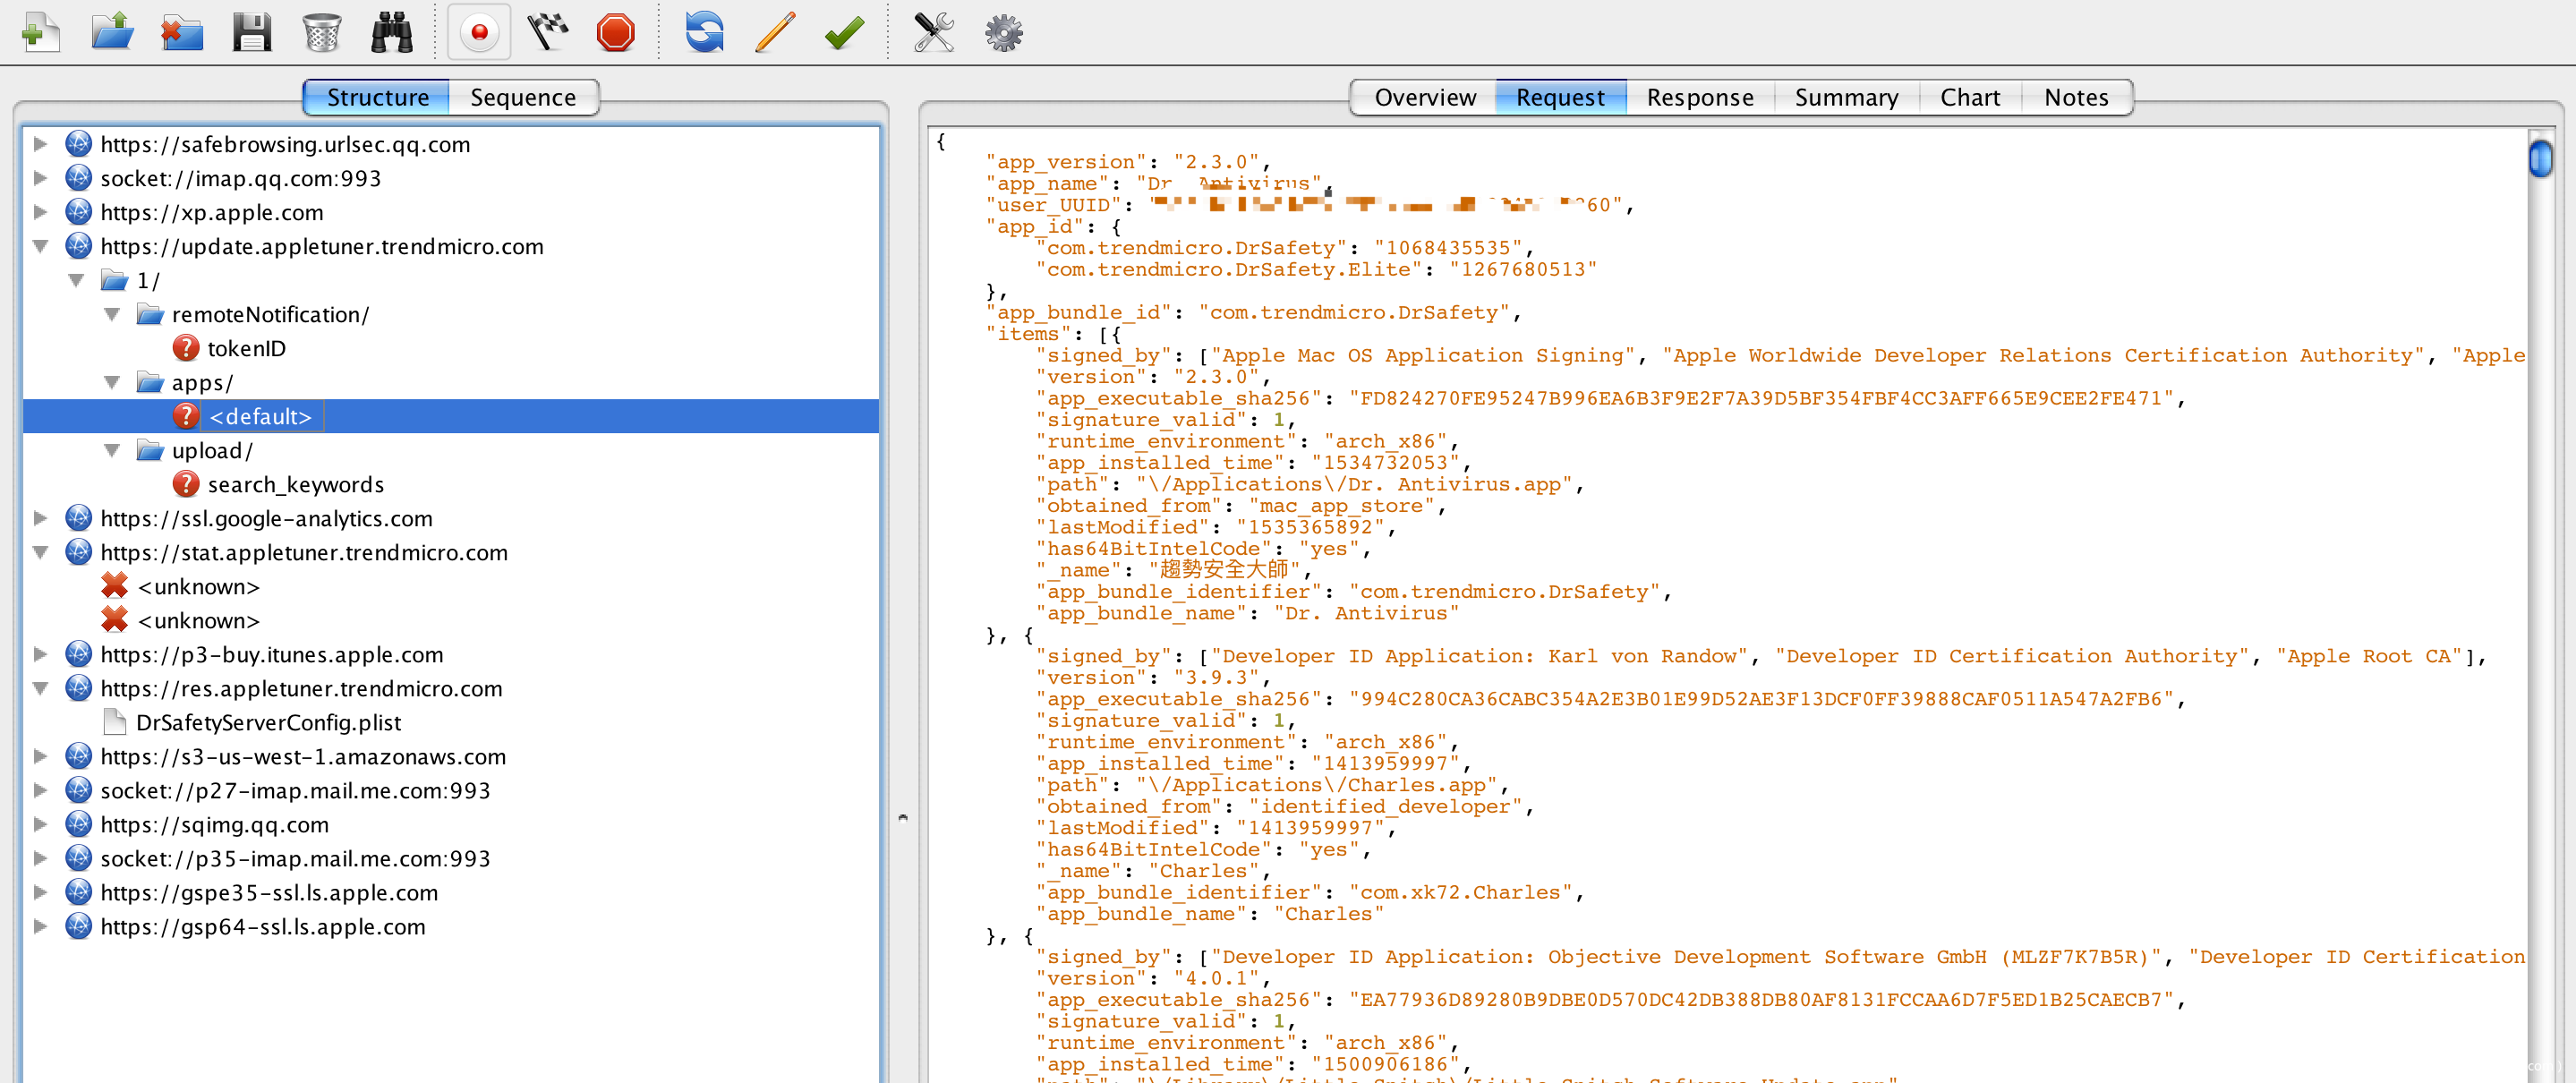Toggle the recording button
2576x1083 pixels.
click(x=479, y=33)
